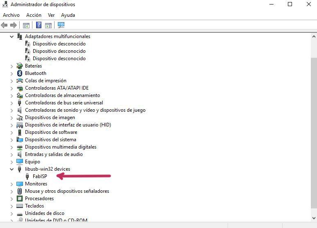Click the blue Help question mark icon

click(39, 25)
